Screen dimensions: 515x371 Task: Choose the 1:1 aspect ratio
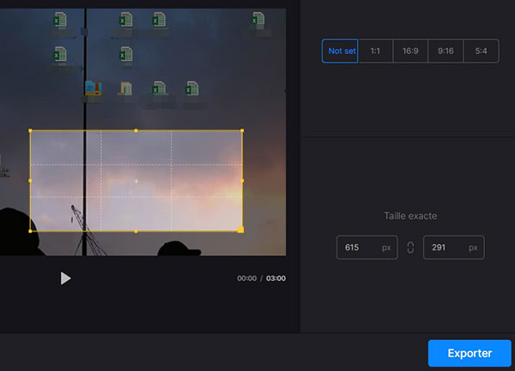375,51
